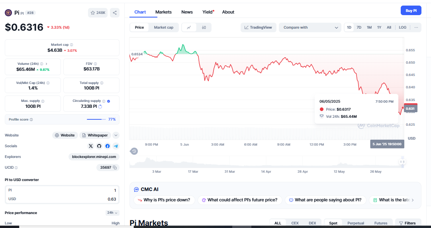Image resolution: width=431 pixels, height=228 pixels.
Task: Show FDV info icon
Action: coord(95,64)
